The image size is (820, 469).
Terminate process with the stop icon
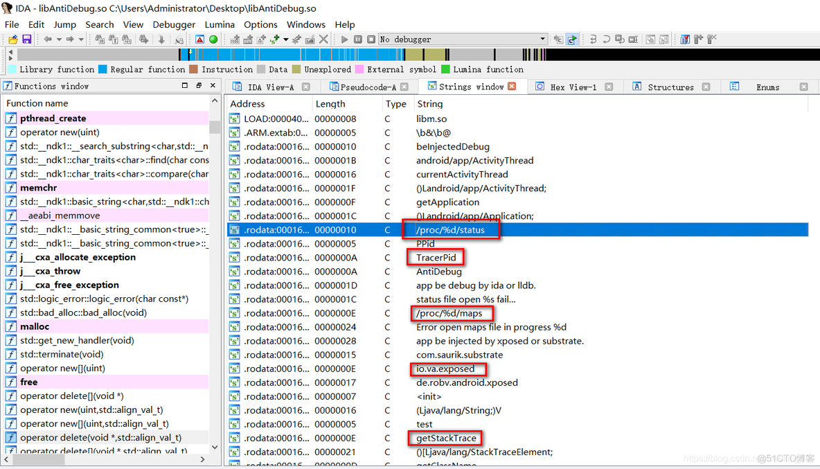(371, 39)
